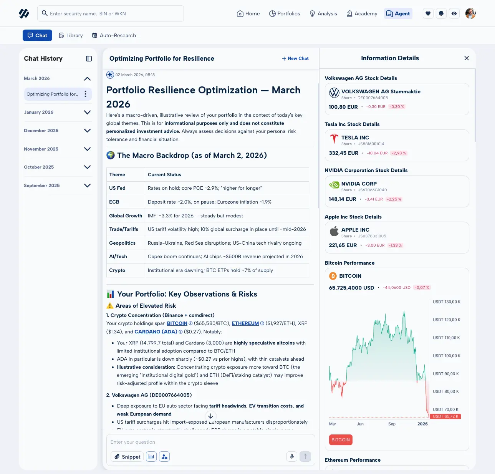Attach a Snippet via the paperclip icon

pyautogui.click(x=127, y=457)
